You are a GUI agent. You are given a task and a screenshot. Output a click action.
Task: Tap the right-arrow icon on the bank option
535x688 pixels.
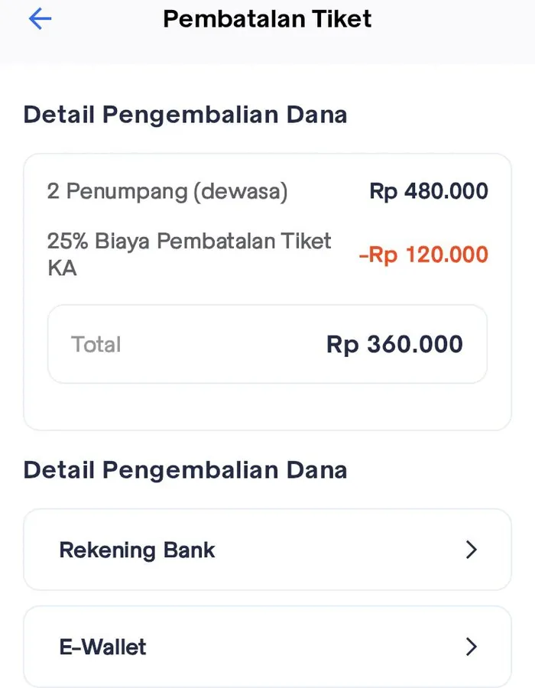click(472, 550)
